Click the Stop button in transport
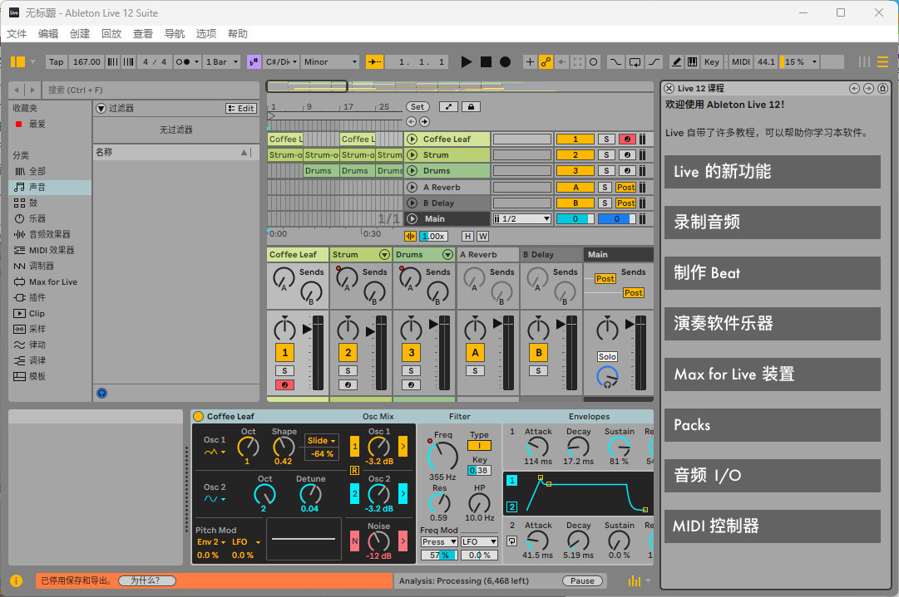The height and width of the screenshot is (597, 899). pos(486,61)
